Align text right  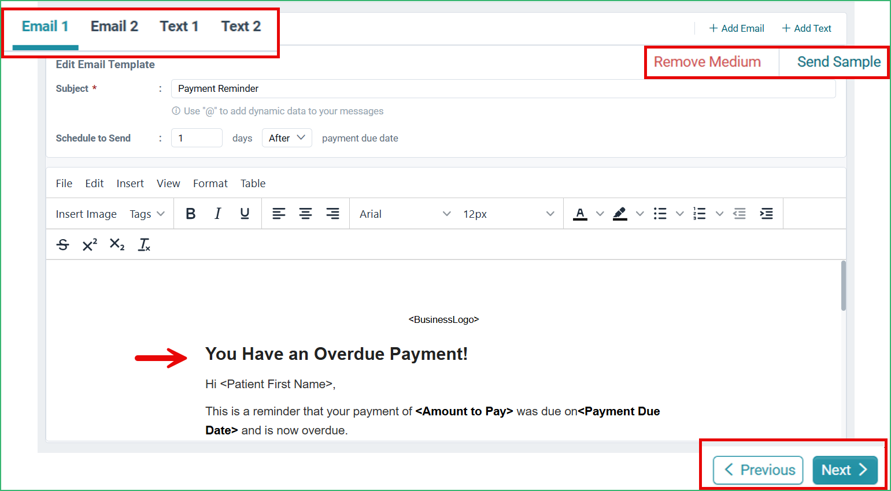pos(333,214)
